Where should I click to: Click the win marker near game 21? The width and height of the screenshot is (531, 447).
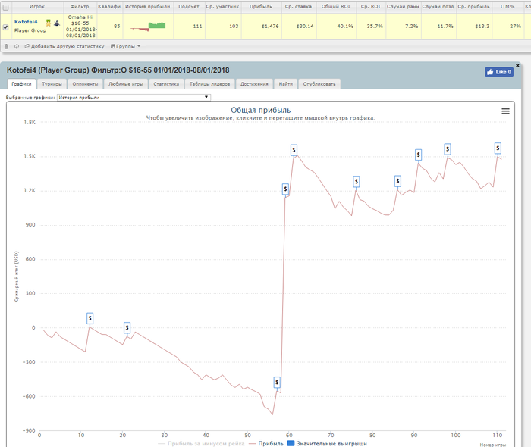coord(127,327)
